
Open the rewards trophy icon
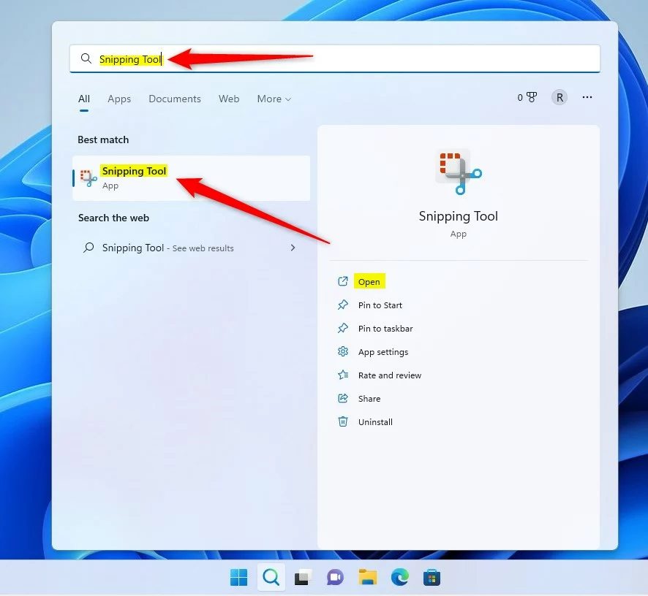[532, 97]
